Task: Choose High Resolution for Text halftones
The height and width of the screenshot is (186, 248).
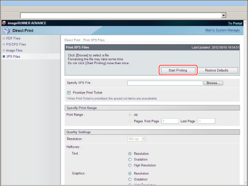Action: click(130, 166)
